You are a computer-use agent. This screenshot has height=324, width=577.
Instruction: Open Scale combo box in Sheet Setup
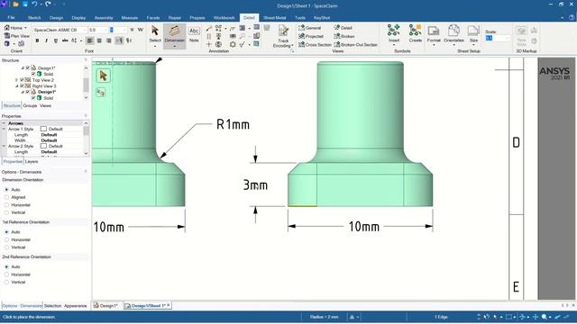498,38
